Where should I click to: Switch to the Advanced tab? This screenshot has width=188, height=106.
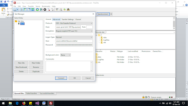click(x=56, y=19)
